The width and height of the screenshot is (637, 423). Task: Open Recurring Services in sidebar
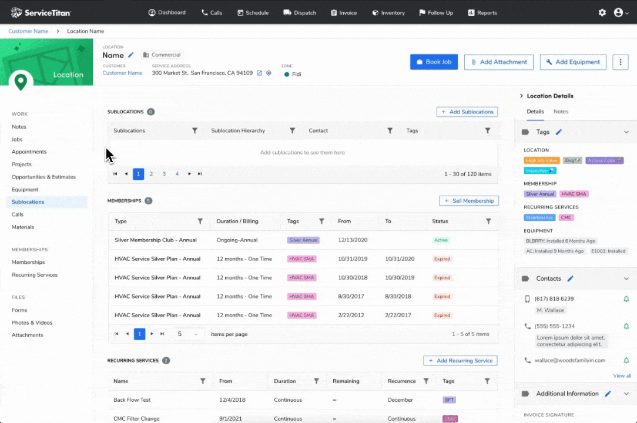tap(35, 275)
